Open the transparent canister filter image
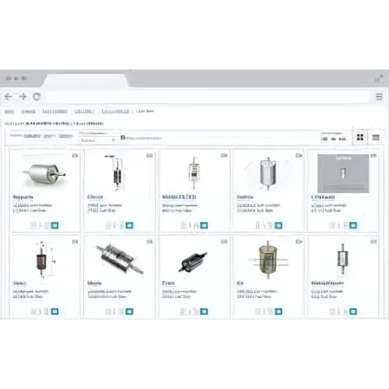 (268, 259)
